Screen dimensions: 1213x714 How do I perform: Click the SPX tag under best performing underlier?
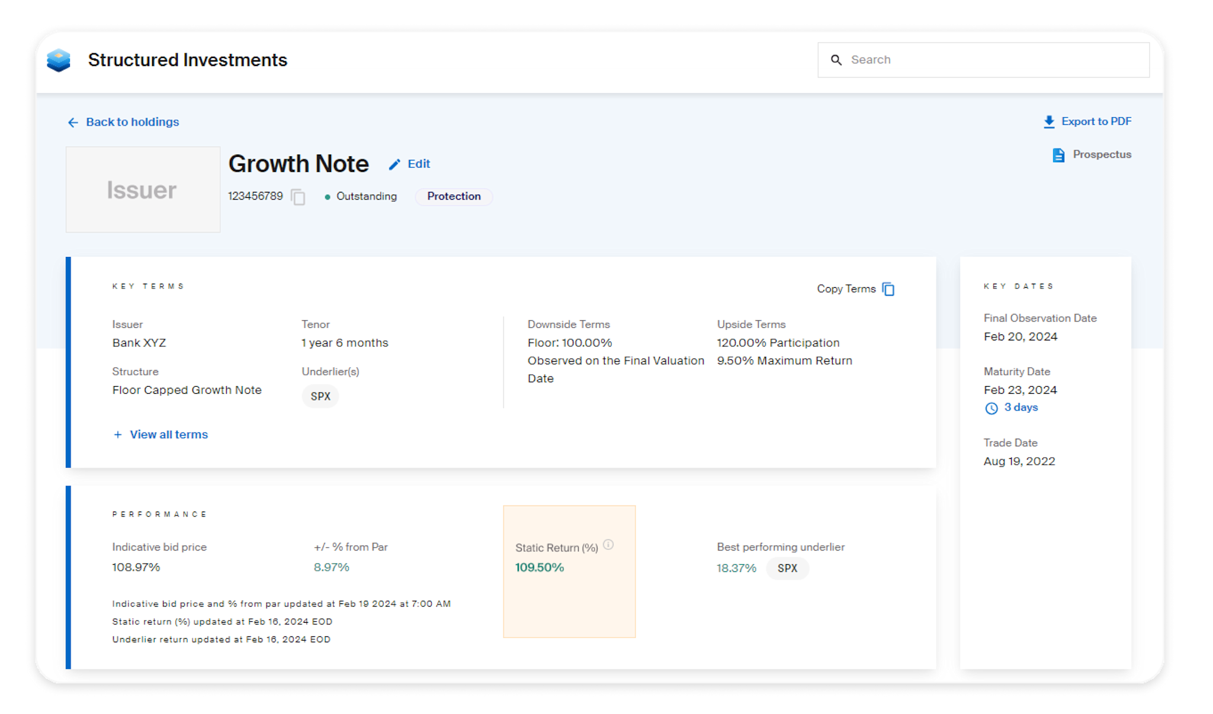pos(787,568)
